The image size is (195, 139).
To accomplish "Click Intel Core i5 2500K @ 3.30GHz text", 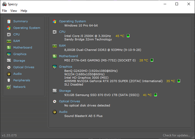I will (88, 36).
